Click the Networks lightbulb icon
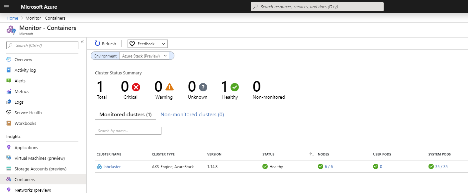 click(x=9, y=190)
